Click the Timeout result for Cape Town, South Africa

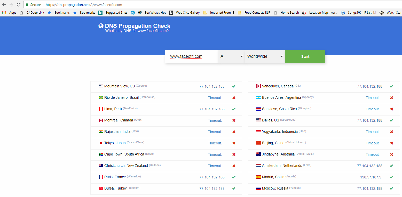[x=215, y=154]
